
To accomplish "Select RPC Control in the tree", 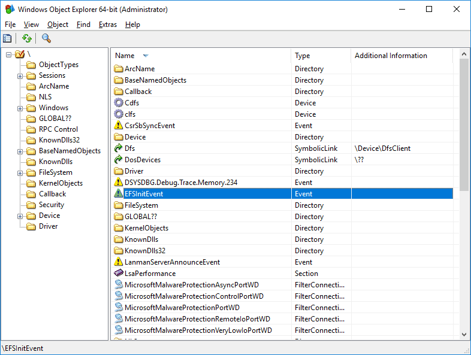I will 58,129.
